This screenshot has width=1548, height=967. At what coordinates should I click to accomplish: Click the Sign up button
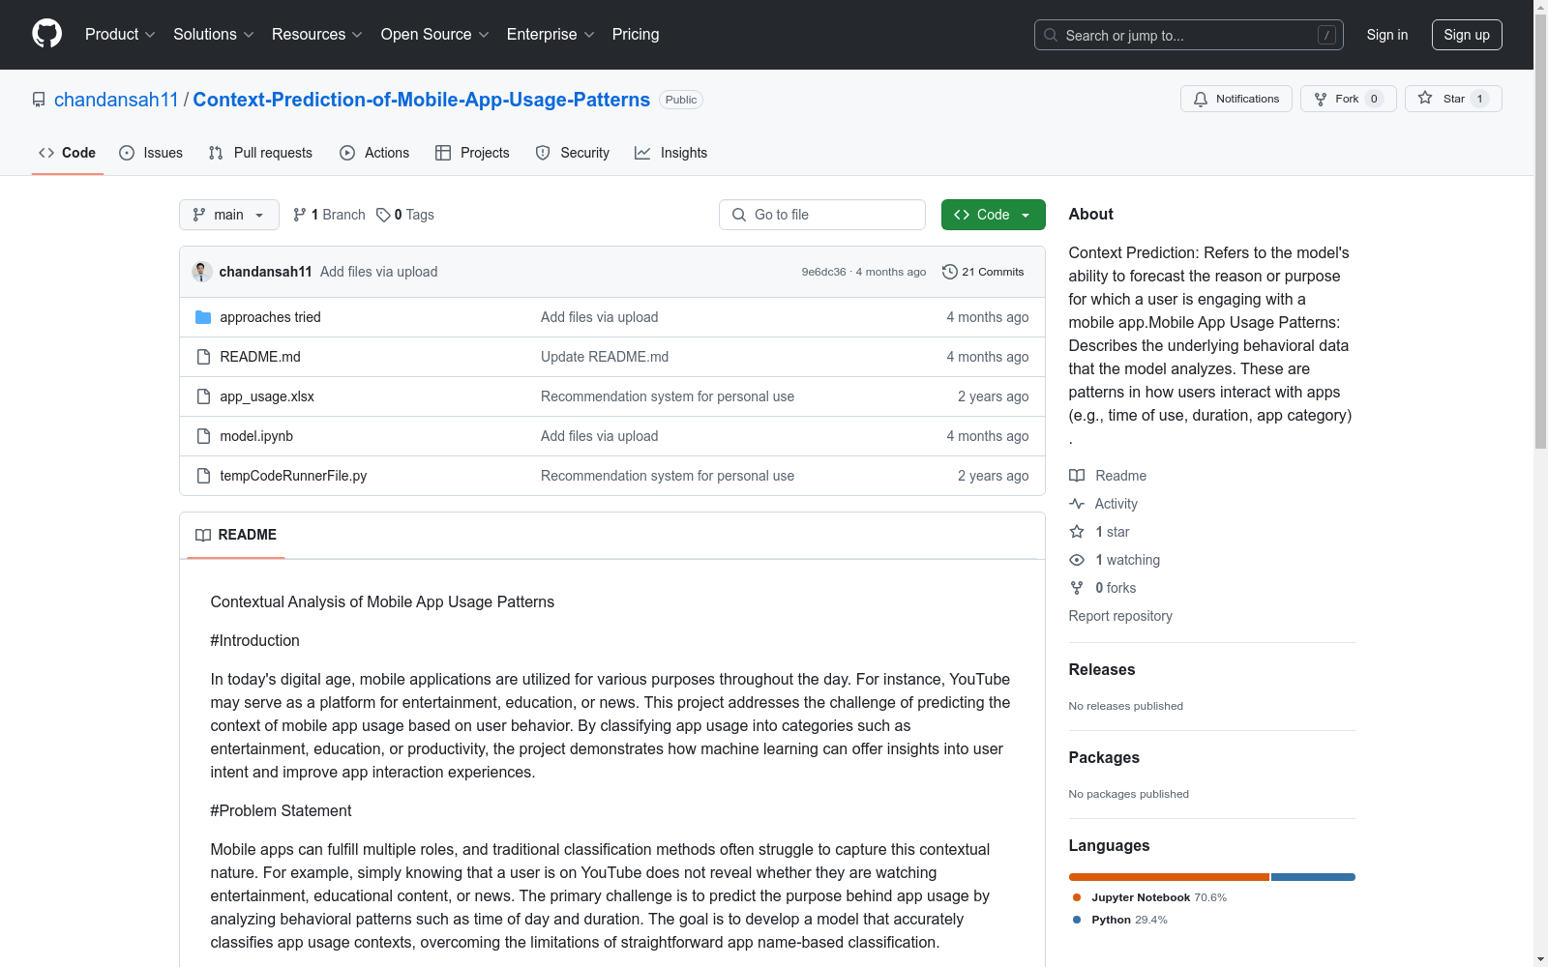(1467, 35)
